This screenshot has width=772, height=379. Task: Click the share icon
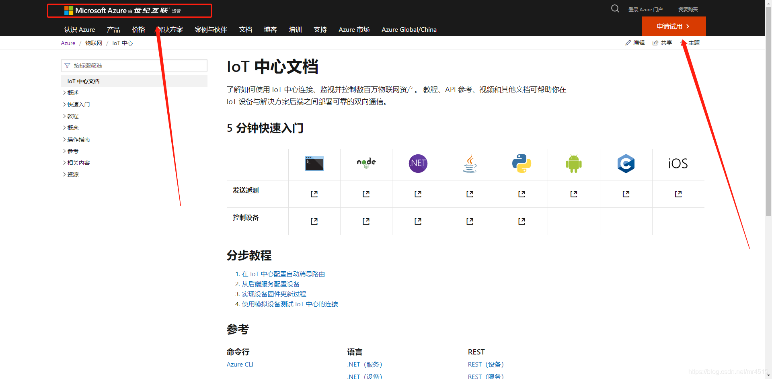pyautogui.click(x=655, y=43)
